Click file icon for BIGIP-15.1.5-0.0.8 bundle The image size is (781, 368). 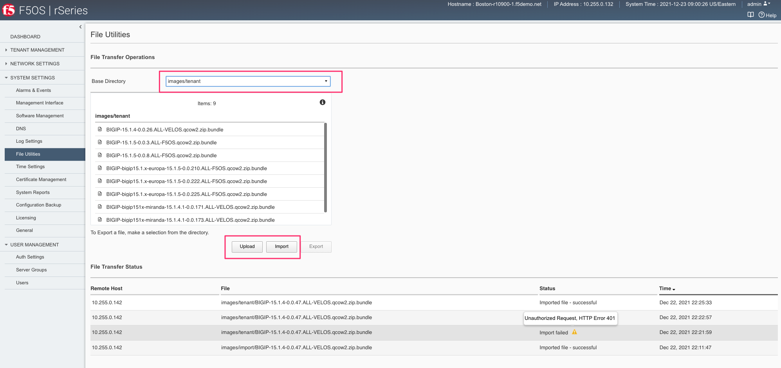tap(100, 155)
